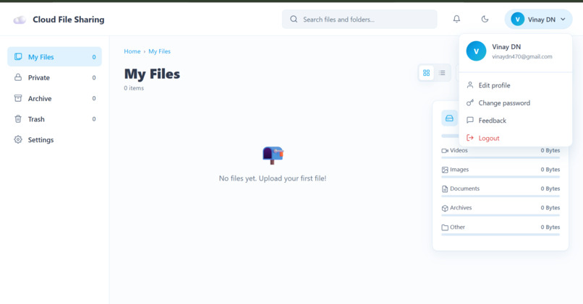This screenshot has height=304, width=583.
Task: Click the small V avatar in the header
Action: [x=518, y=19]
